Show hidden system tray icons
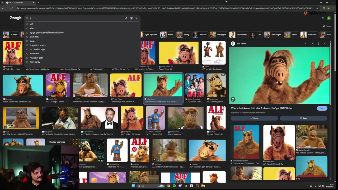The height and width of the screenshot is (190, 338). point(307,186)
